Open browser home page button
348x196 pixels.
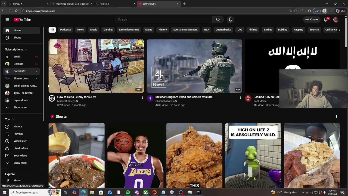pyautogui.click(x=17, y=11)
